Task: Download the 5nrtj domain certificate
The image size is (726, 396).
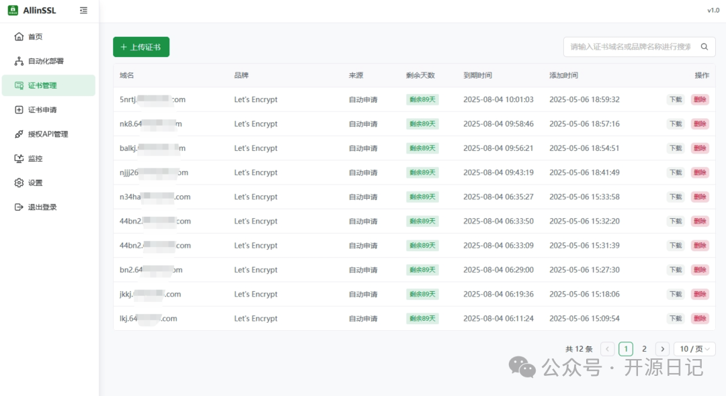Action: pos(675,99)
